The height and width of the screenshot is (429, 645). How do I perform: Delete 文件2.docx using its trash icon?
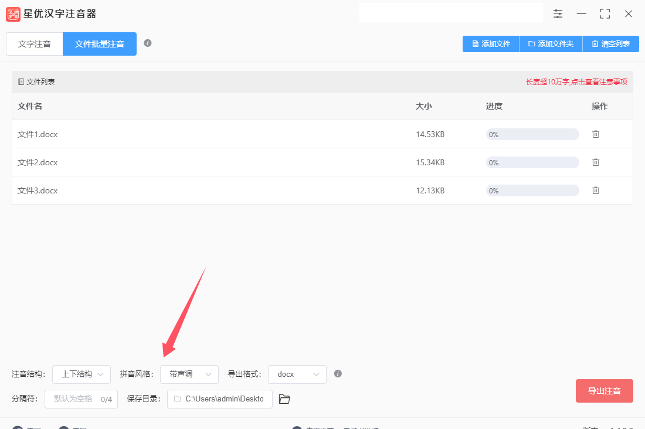pos(596,162)
